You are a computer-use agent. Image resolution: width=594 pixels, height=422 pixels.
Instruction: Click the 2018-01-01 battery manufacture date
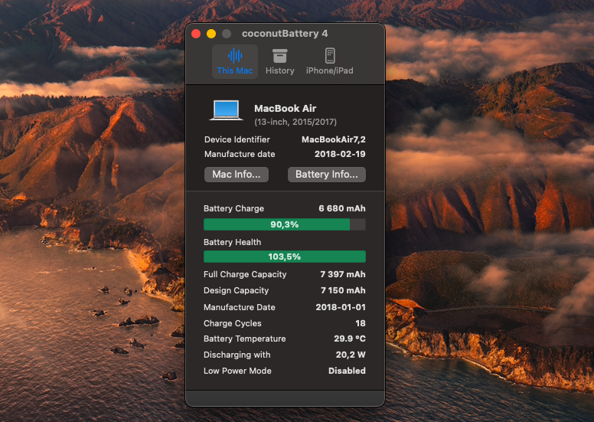[x=341, y=307]
